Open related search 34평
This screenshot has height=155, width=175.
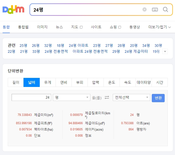[146, 46]
